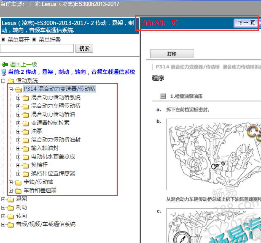261x243 pixels.
Task: Click the 悬架 folder icon
Action: (x=11, y=199)
